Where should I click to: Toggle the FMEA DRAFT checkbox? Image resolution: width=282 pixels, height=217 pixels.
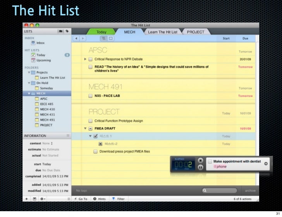91,128
